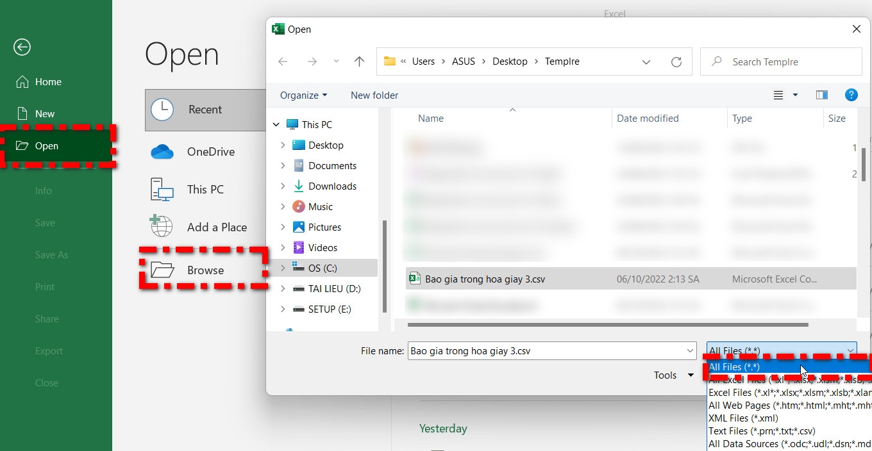This screenshot has width=872, height=451.
Task: Choose the OneDrive cloud location
Action: pyautogui.click(x=162, y=152)
